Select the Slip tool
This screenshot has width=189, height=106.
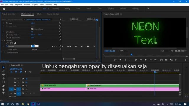pos(4,82)
